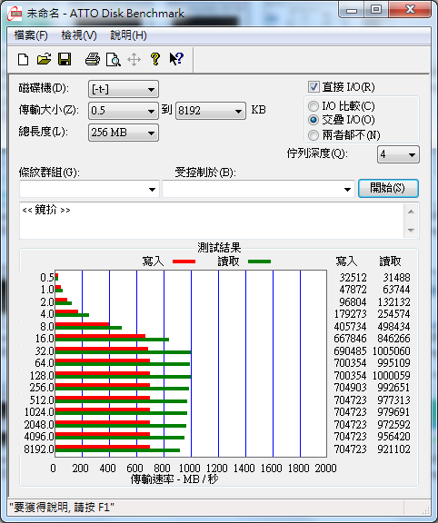Click the red 寫入 legend swatch
Image resolution: width=438 pixels, height=523 pixels.
click(184, 261)
